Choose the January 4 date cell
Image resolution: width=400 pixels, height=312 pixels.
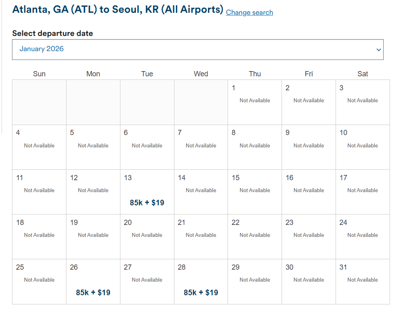39,147
